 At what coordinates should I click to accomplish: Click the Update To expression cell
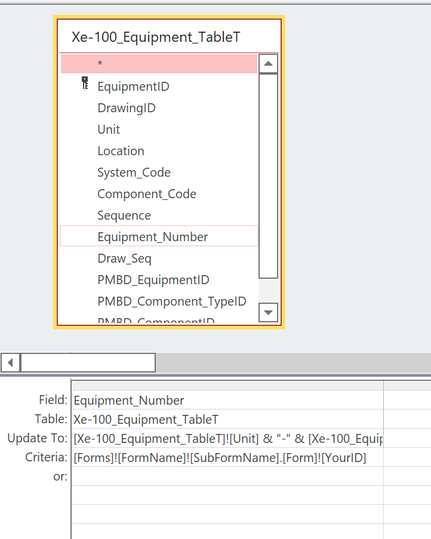click(227, 439)
